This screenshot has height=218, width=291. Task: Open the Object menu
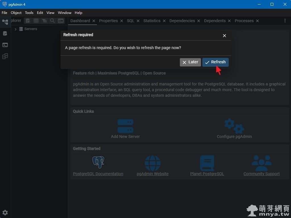click(x=16, y=13)
